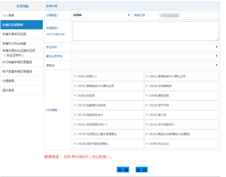The image size is (226, 177).
Task: Open 办理指南 page
Action: [22, 81]
